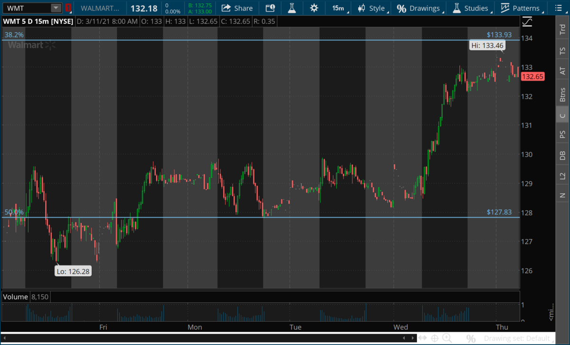Click the Hi: 133.46 price bubble
Viewport: 570px width, 345px height.
(x=487, y=46)
